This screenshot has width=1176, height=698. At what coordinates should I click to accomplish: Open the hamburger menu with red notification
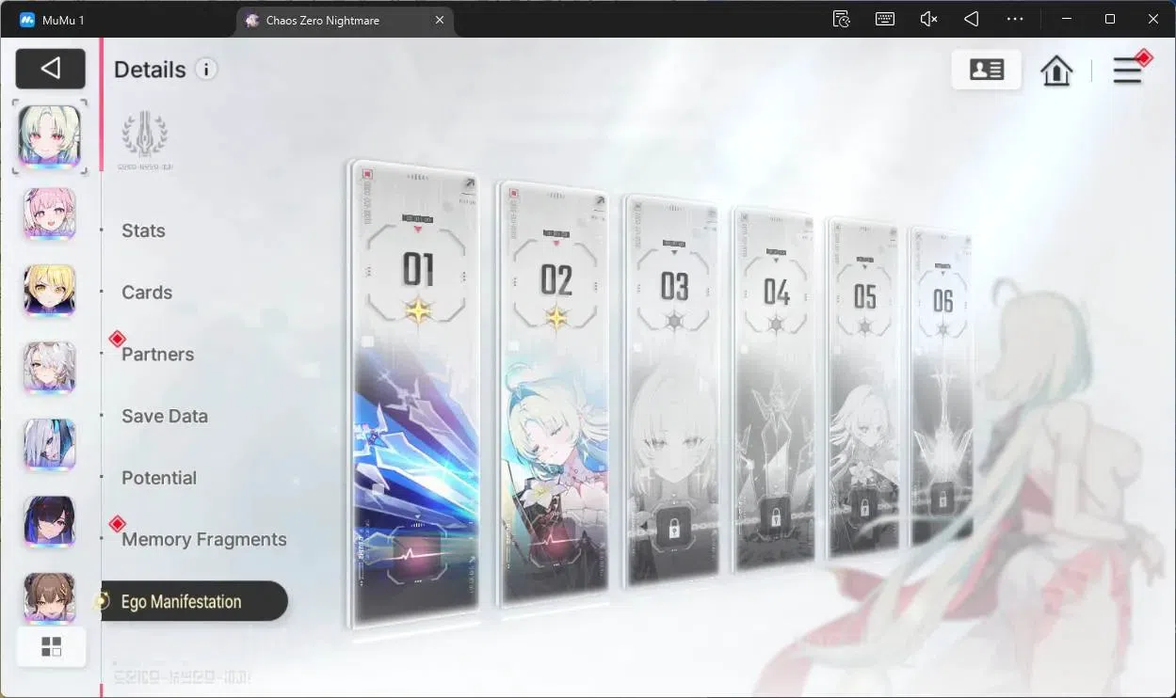point(1128,70)
